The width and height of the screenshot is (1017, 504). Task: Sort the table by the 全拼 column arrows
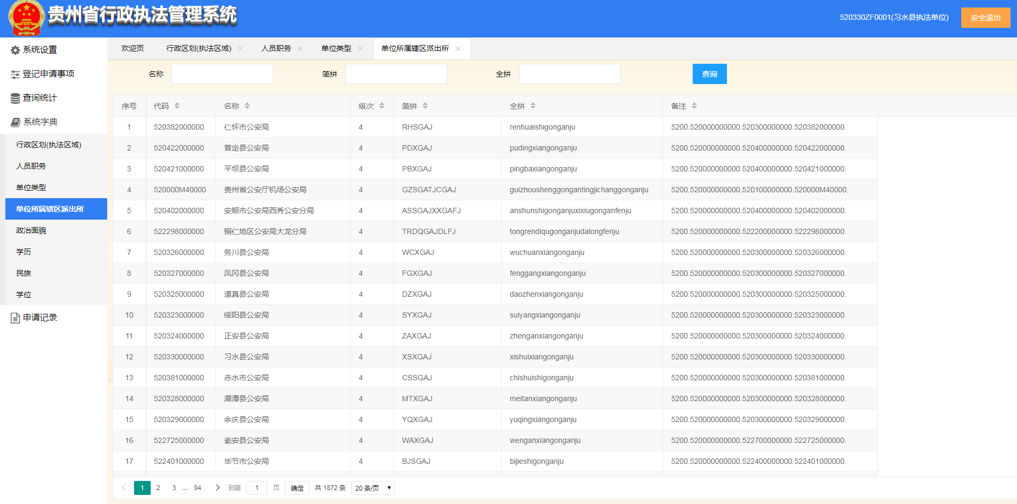(x=533, y=106)
